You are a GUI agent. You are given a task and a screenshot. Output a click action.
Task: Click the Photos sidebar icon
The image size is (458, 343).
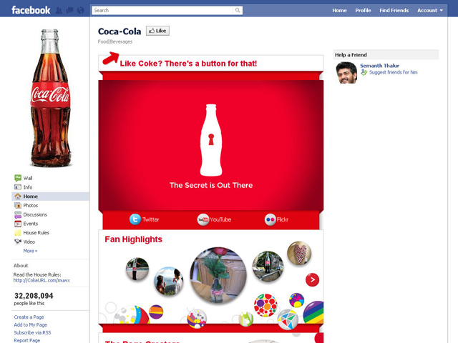[x=18, y=205]
